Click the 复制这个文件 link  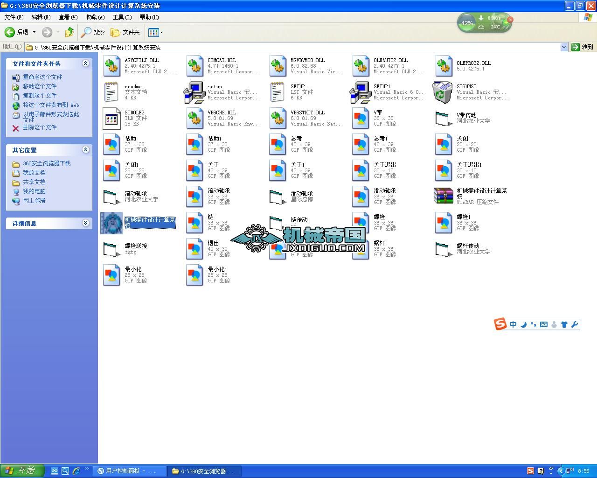(40, 96)
